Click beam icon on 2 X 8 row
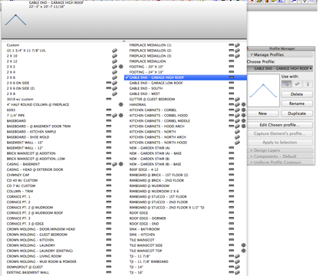This screenshot has height=276, width=319. 114,94
